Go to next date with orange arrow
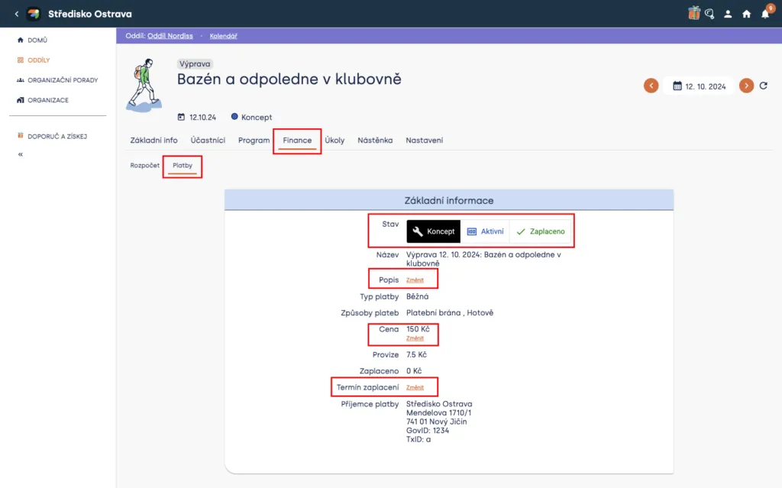Image resolution: width=782 pixels, height=488 pixels. (746, 86)
